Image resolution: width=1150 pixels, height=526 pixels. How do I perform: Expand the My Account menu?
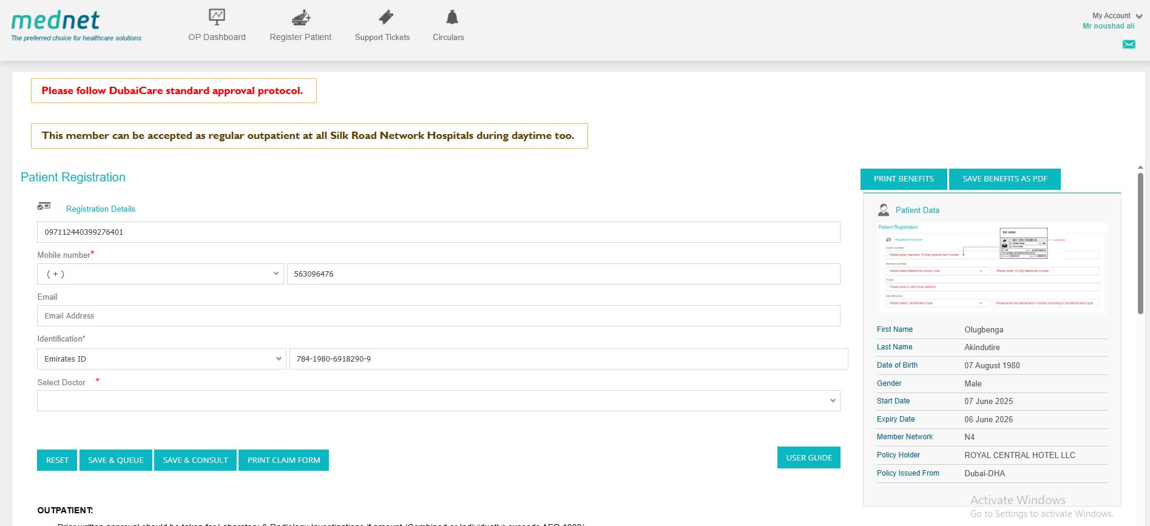1117,16
